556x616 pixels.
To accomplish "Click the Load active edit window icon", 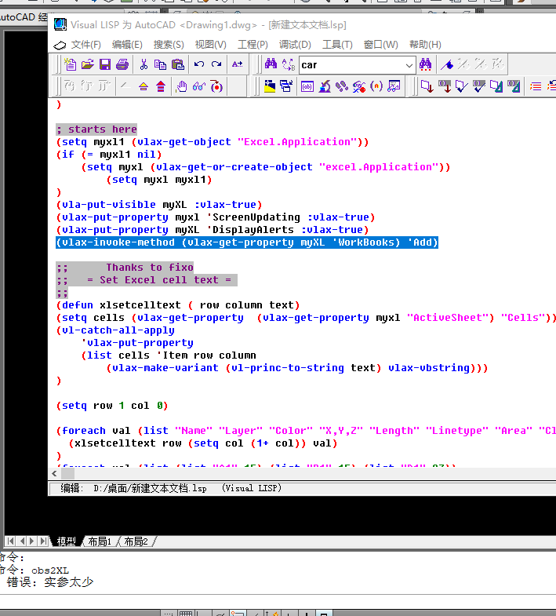I will coord(427,86).
